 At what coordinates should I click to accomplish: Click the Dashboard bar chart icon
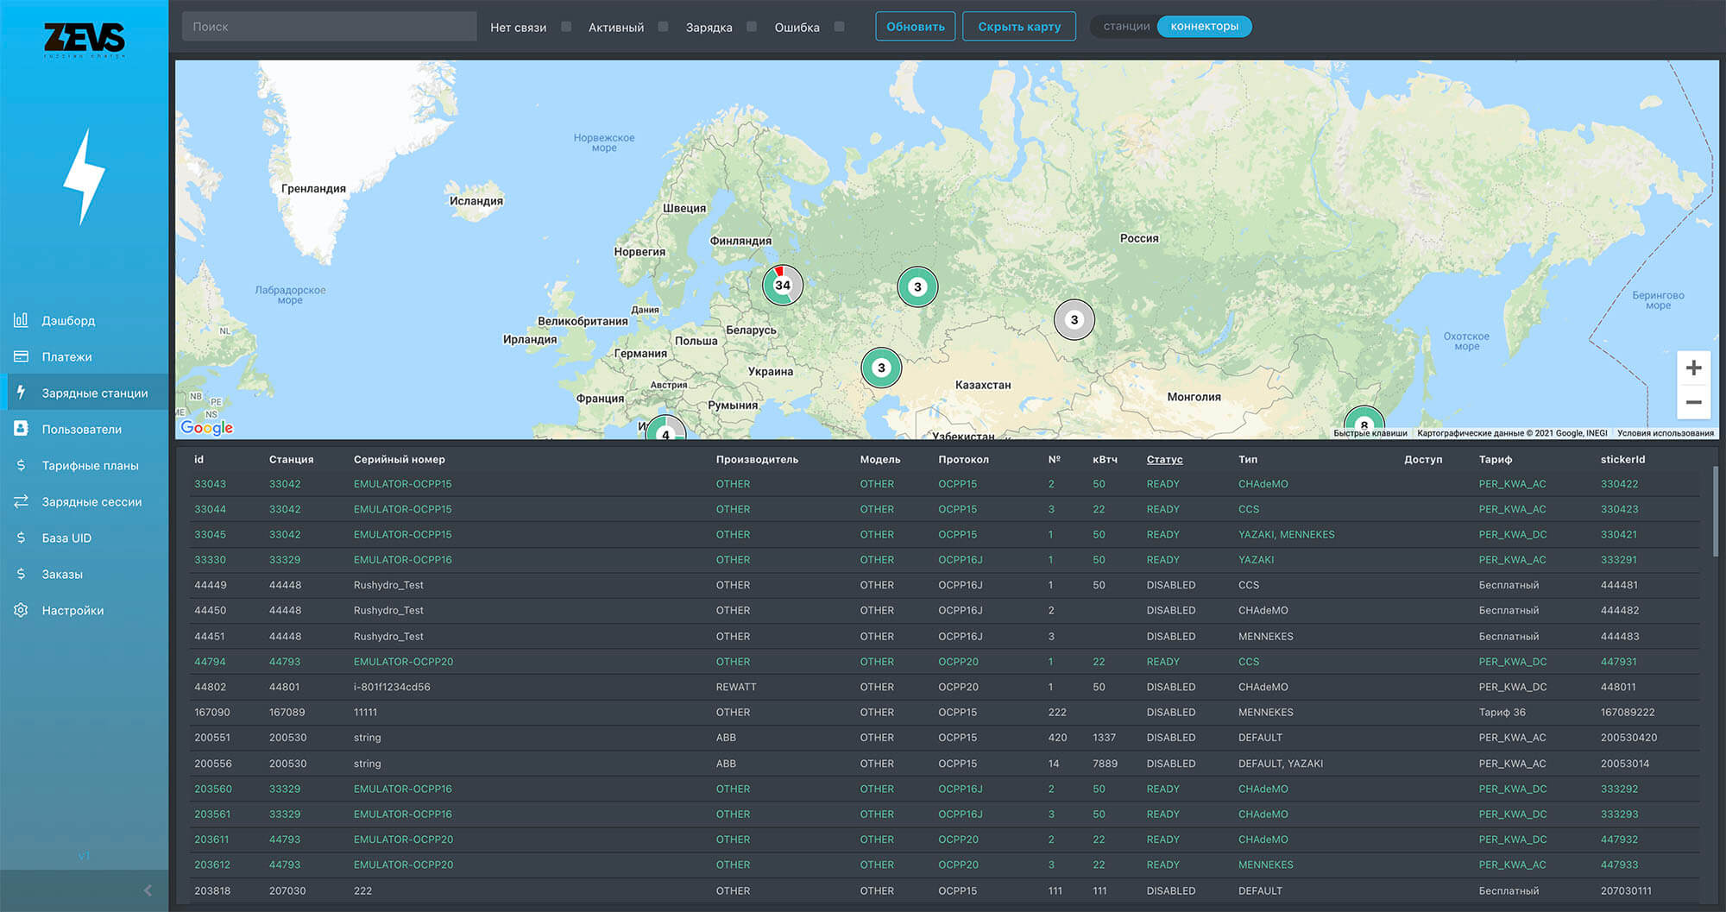point(21,320)
